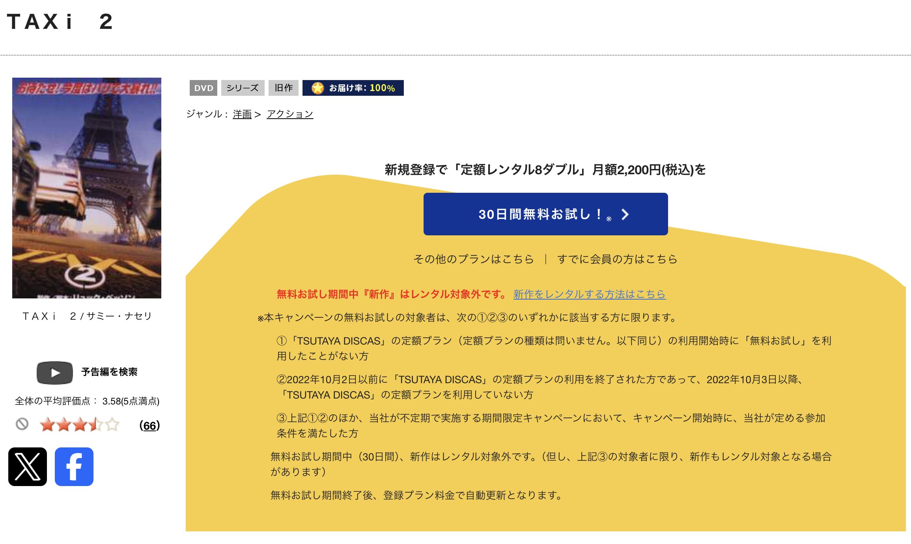The width and height of the screenshot is (911, 544).
Task: Share the page on Facebook
Action: [x=74, y=466]
